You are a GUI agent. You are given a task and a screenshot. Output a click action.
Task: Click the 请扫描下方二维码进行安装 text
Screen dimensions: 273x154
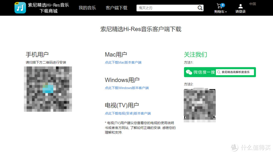[x=46, y=62]
